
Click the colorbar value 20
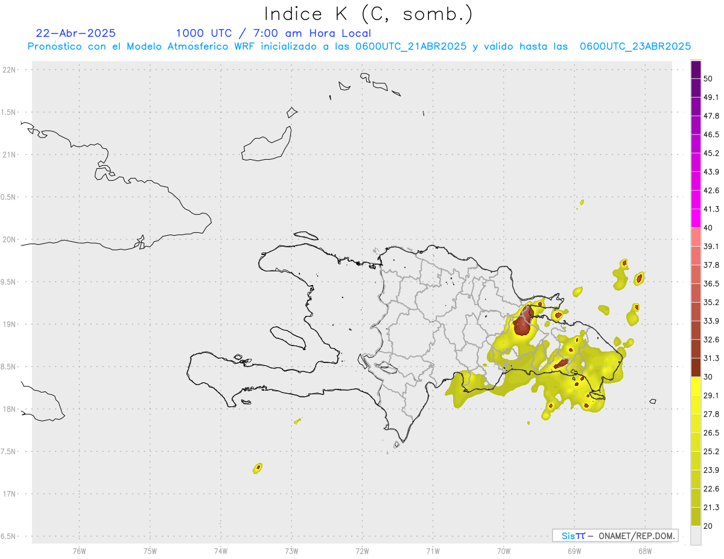(x=709, y=526)
